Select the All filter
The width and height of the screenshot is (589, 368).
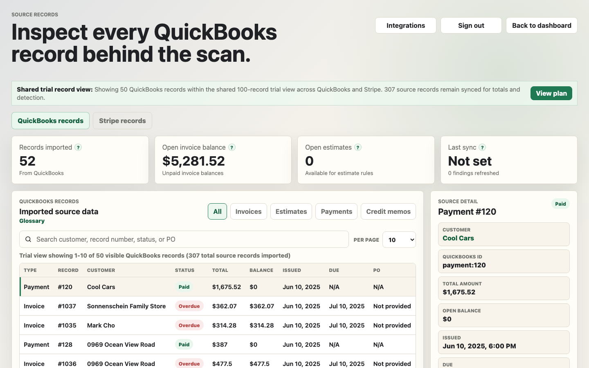tap(217, 211)
